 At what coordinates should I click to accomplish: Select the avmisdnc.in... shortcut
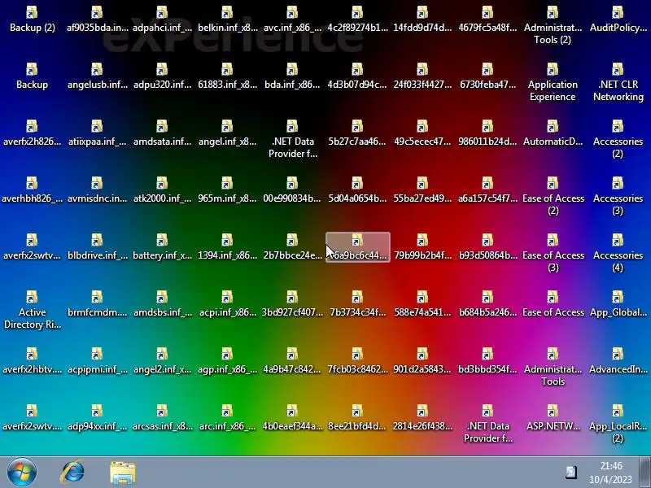tap(97, 190)
